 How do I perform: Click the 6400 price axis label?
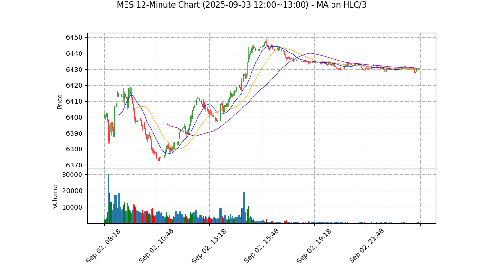74,117
